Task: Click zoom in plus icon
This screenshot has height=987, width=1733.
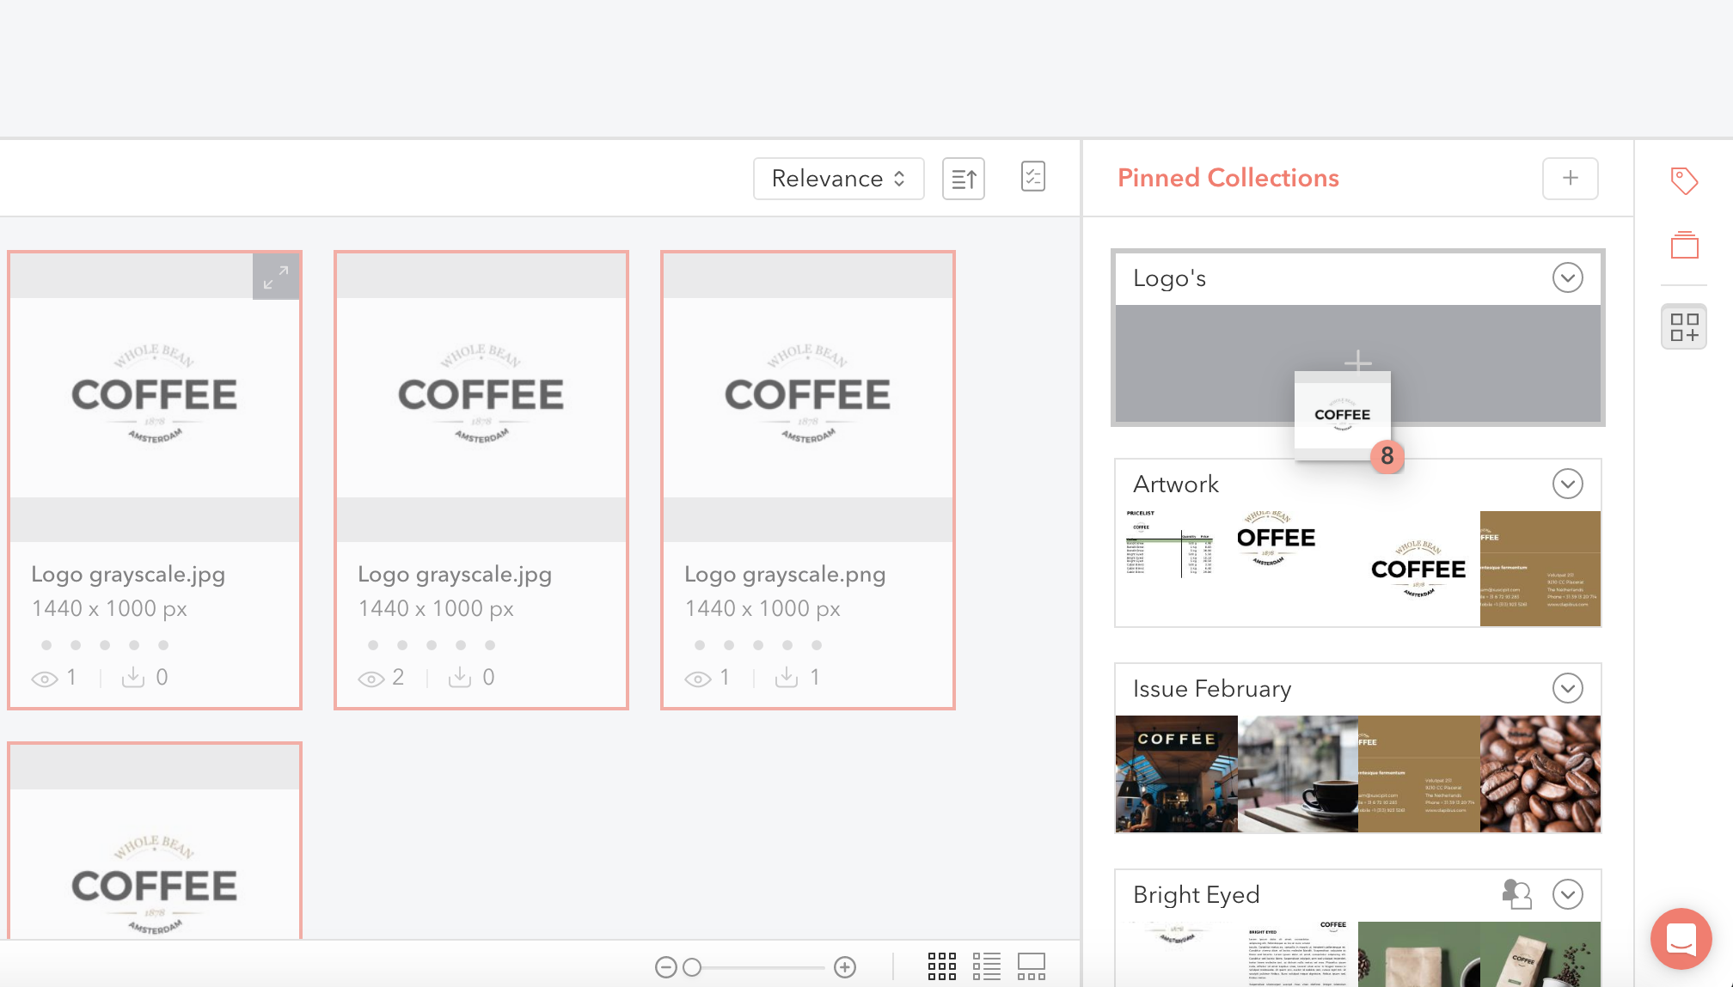Action: [x=845, y=967]
